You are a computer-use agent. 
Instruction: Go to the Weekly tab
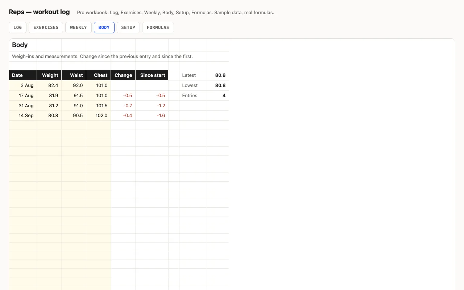(x=78, y=28)
